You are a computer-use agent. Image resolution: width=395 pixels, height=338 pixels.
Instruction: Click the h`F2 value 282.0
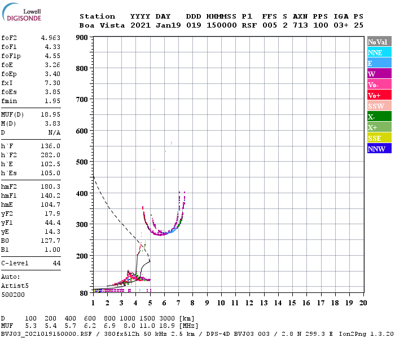click(51, 155)
